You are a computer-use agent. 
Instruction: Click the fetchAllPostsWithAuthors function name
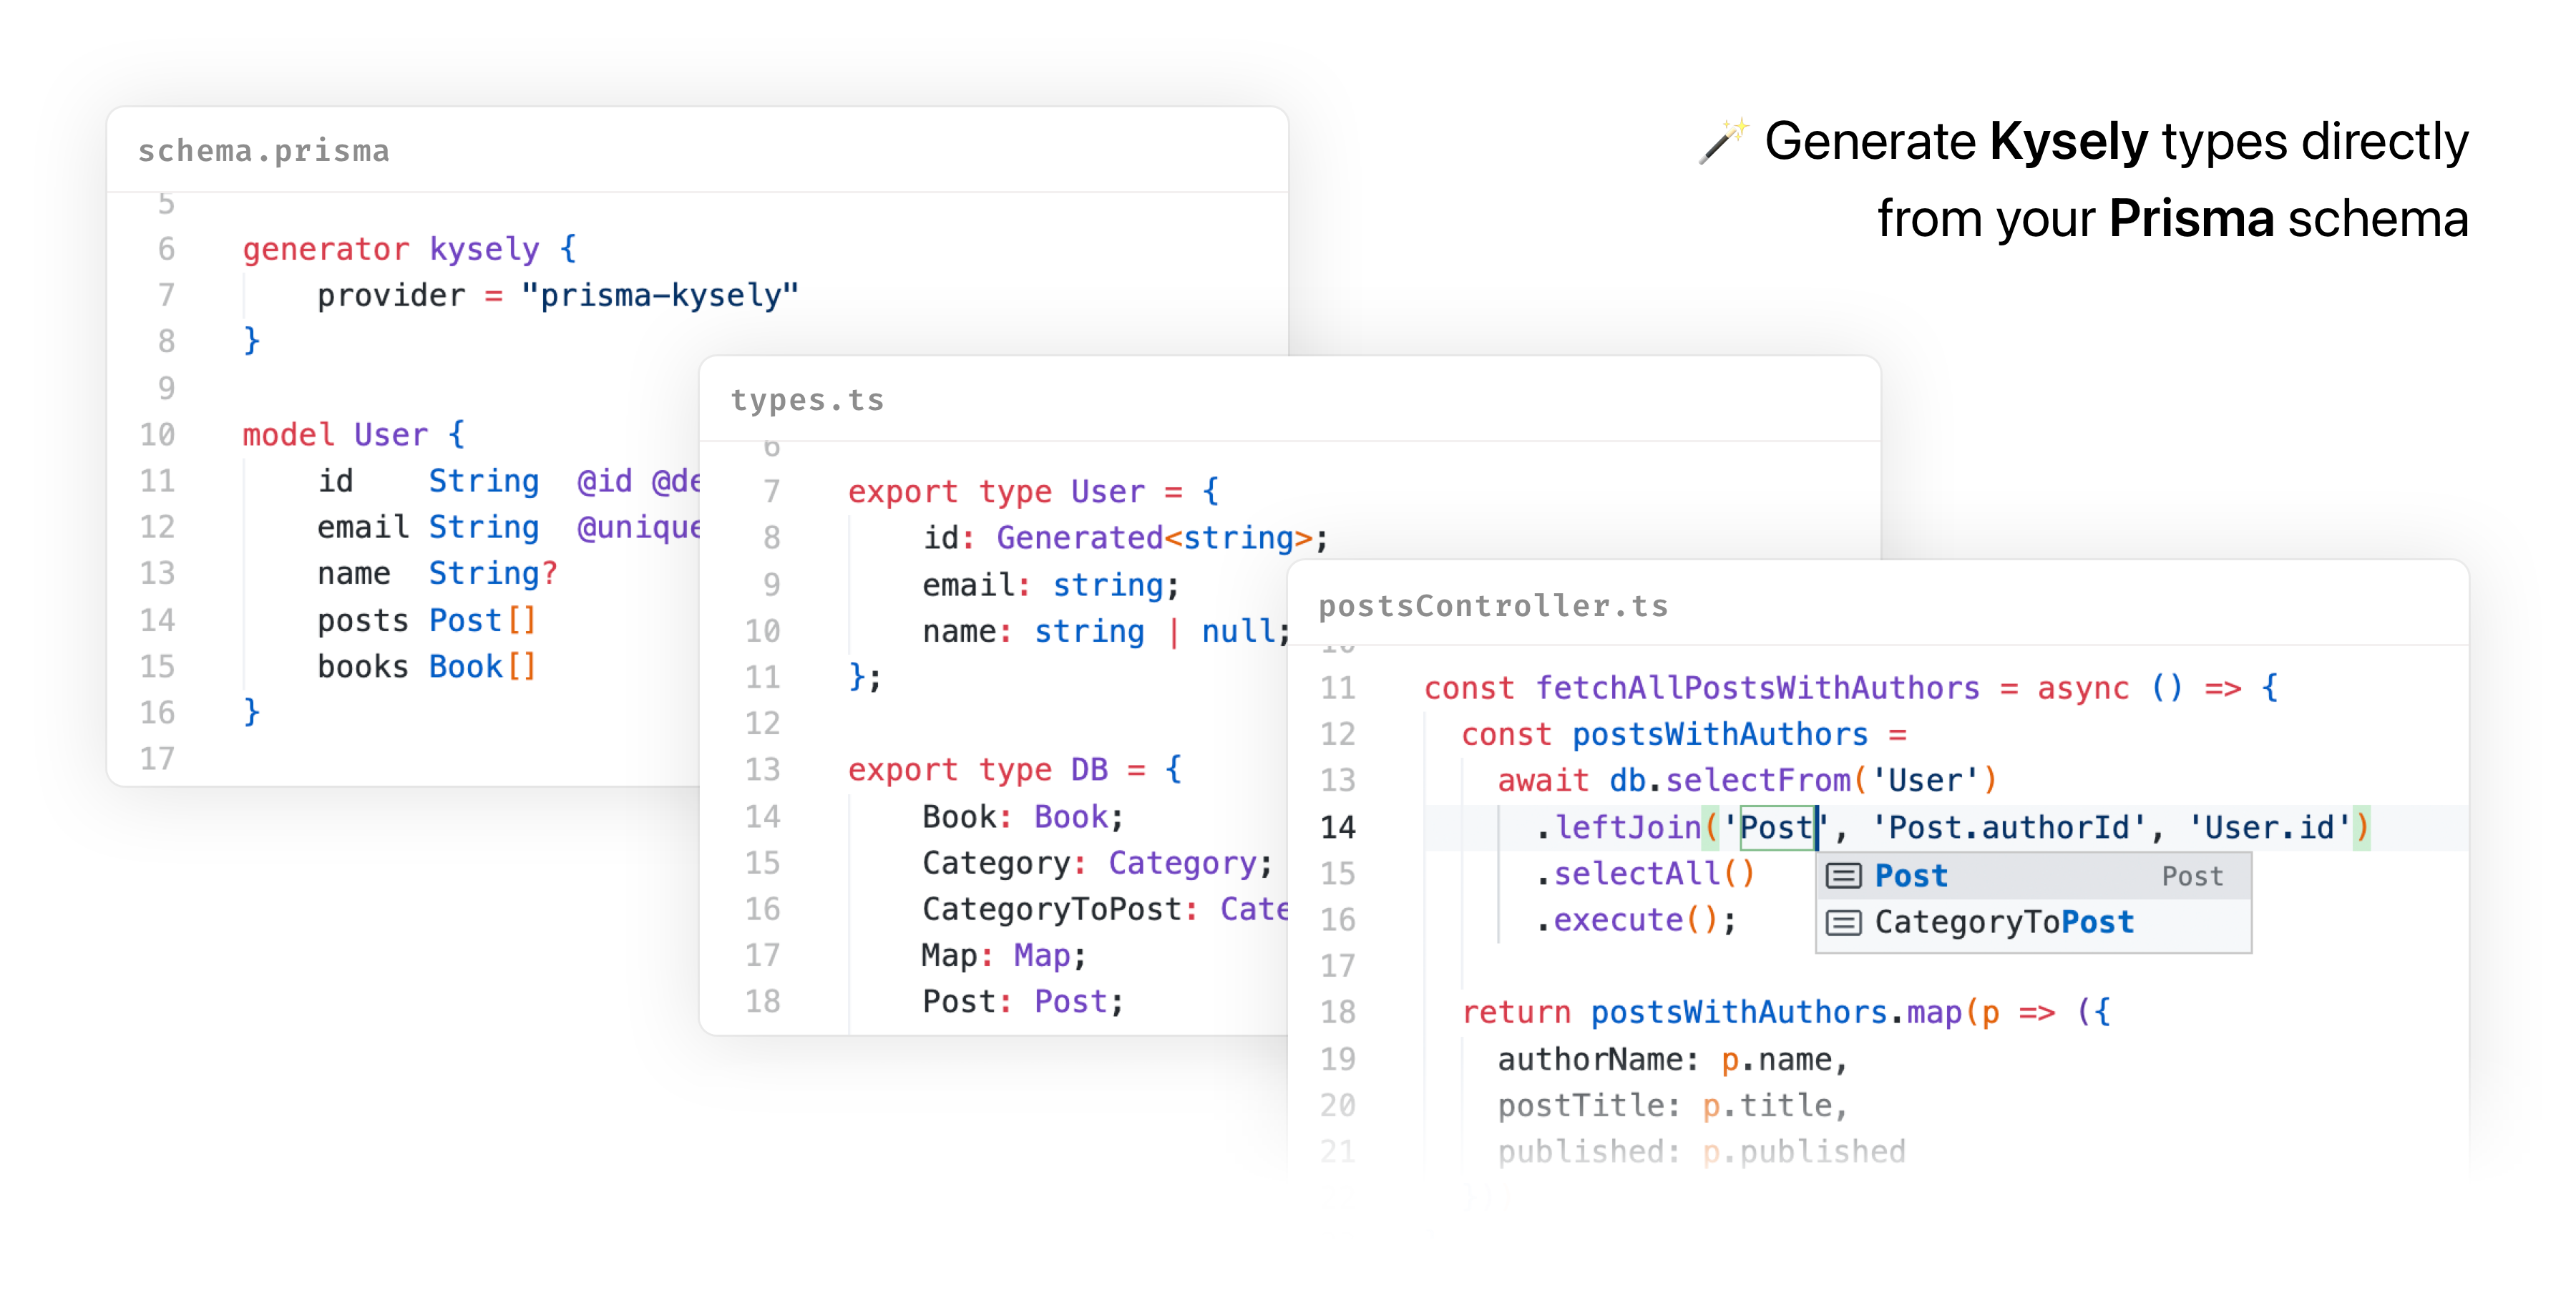pyautogui.click(x=1757, y=688)
